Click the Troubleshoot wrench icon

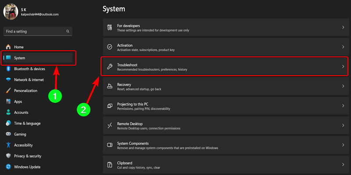110,67
